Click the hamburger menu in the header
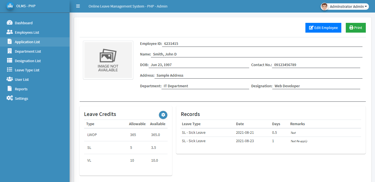Viewport: 375px width, 182px height. 78,6
